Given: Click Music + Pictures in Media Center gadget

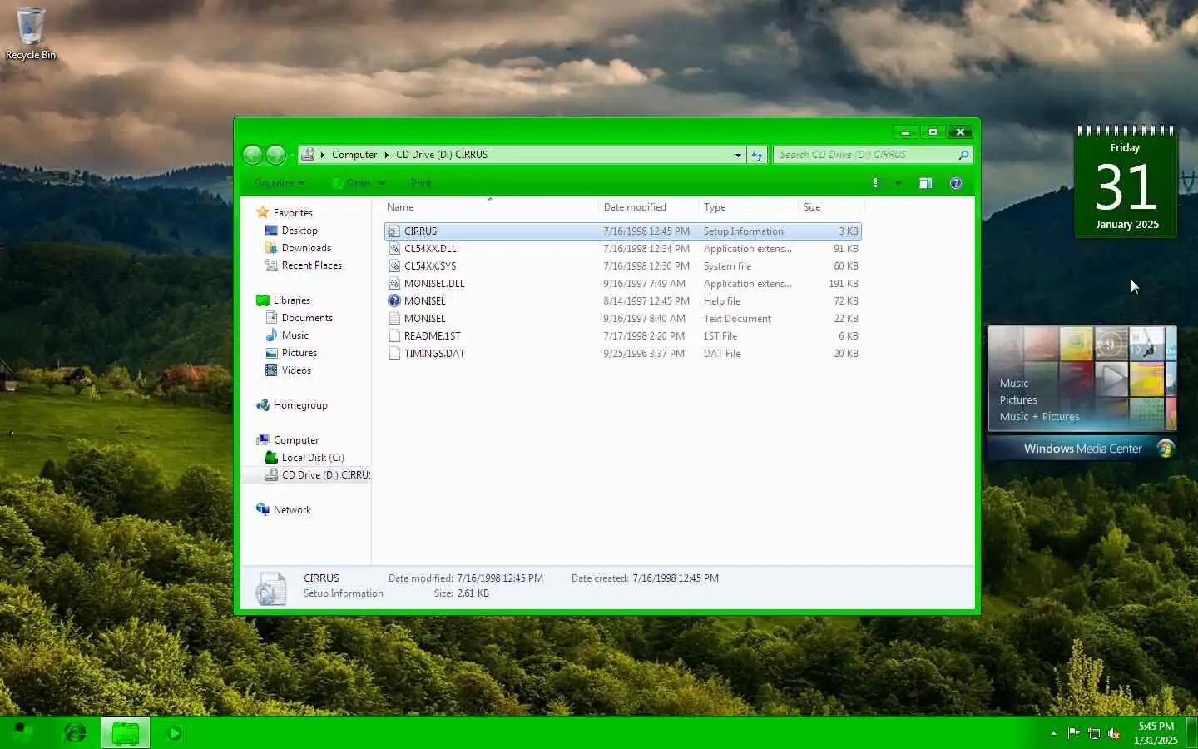Looking at the screenshot, I should [x=1040, y=417].
